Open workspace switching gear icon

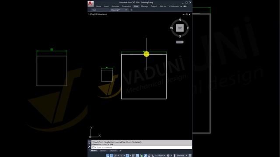168,156
